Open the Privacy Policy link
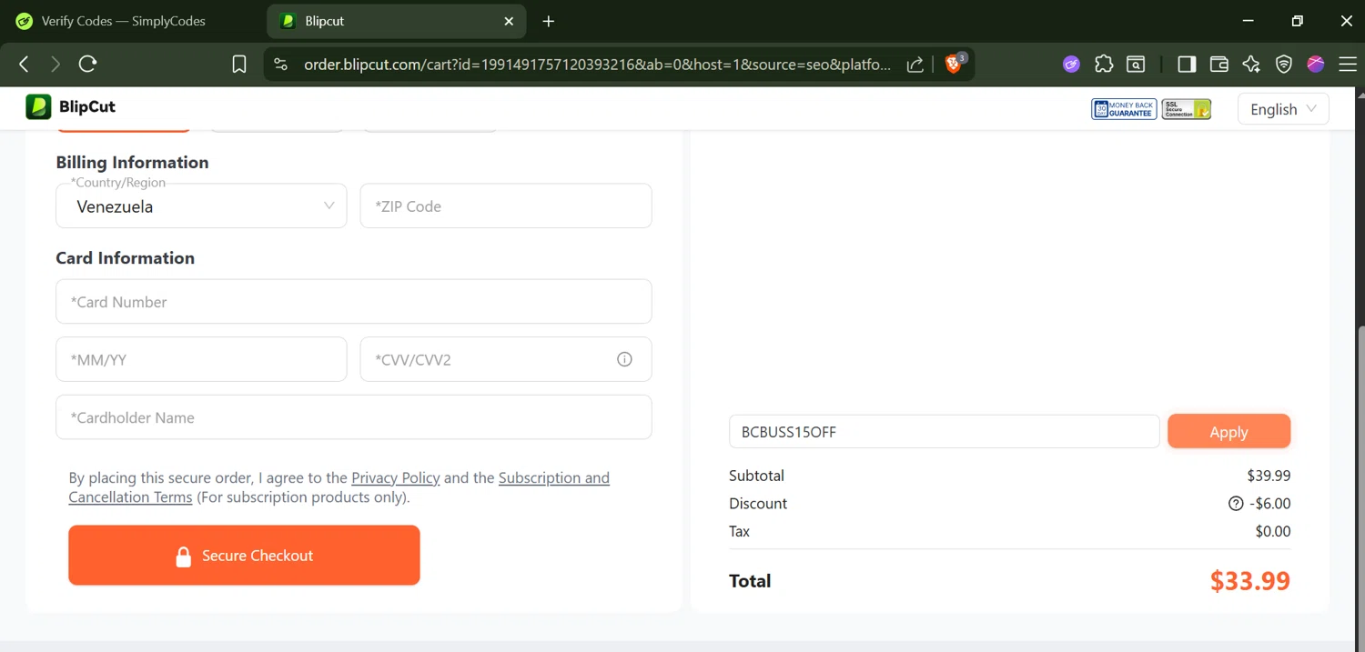The height and width of the screenshot is (652, 1365). click(395, 477)
